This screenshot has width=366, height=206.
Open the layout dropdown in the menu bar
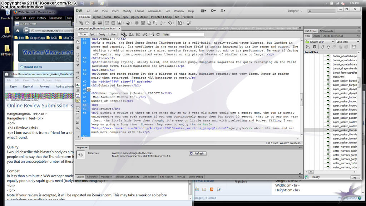(203, 11)
